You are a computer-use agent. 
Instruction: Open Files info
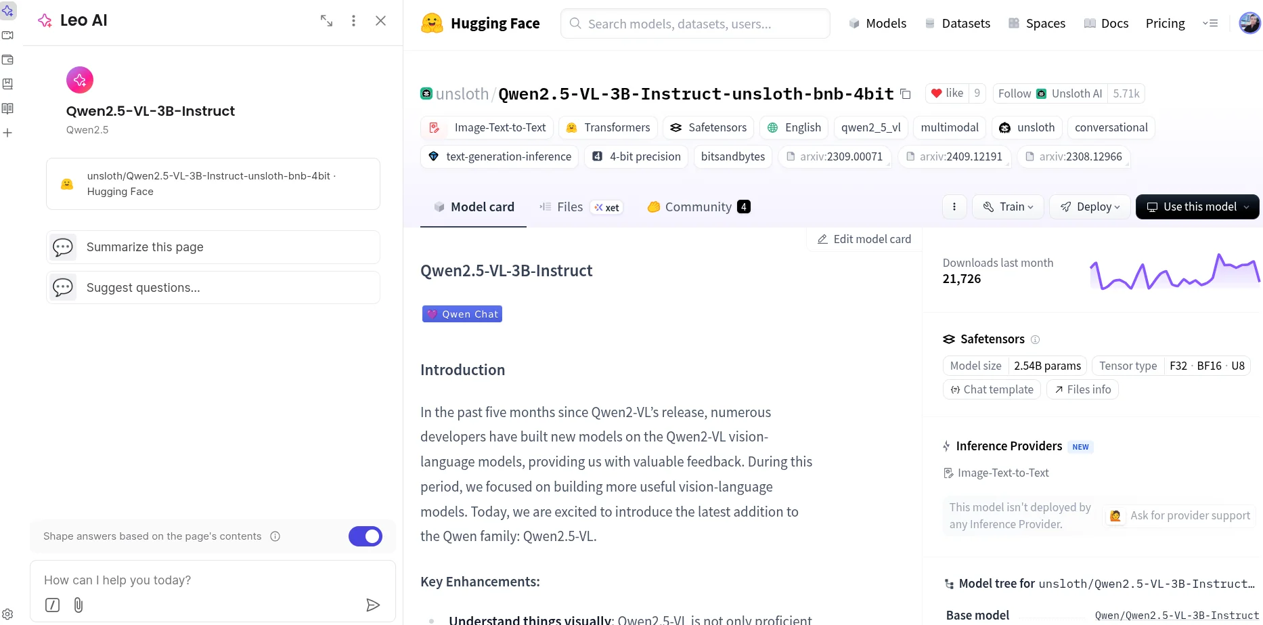[x=1082, y=389]
